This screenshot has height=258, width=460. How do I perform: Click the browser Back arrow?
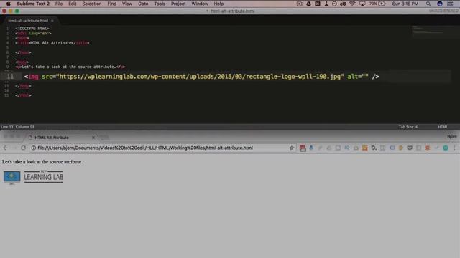(x=6, y=148)
